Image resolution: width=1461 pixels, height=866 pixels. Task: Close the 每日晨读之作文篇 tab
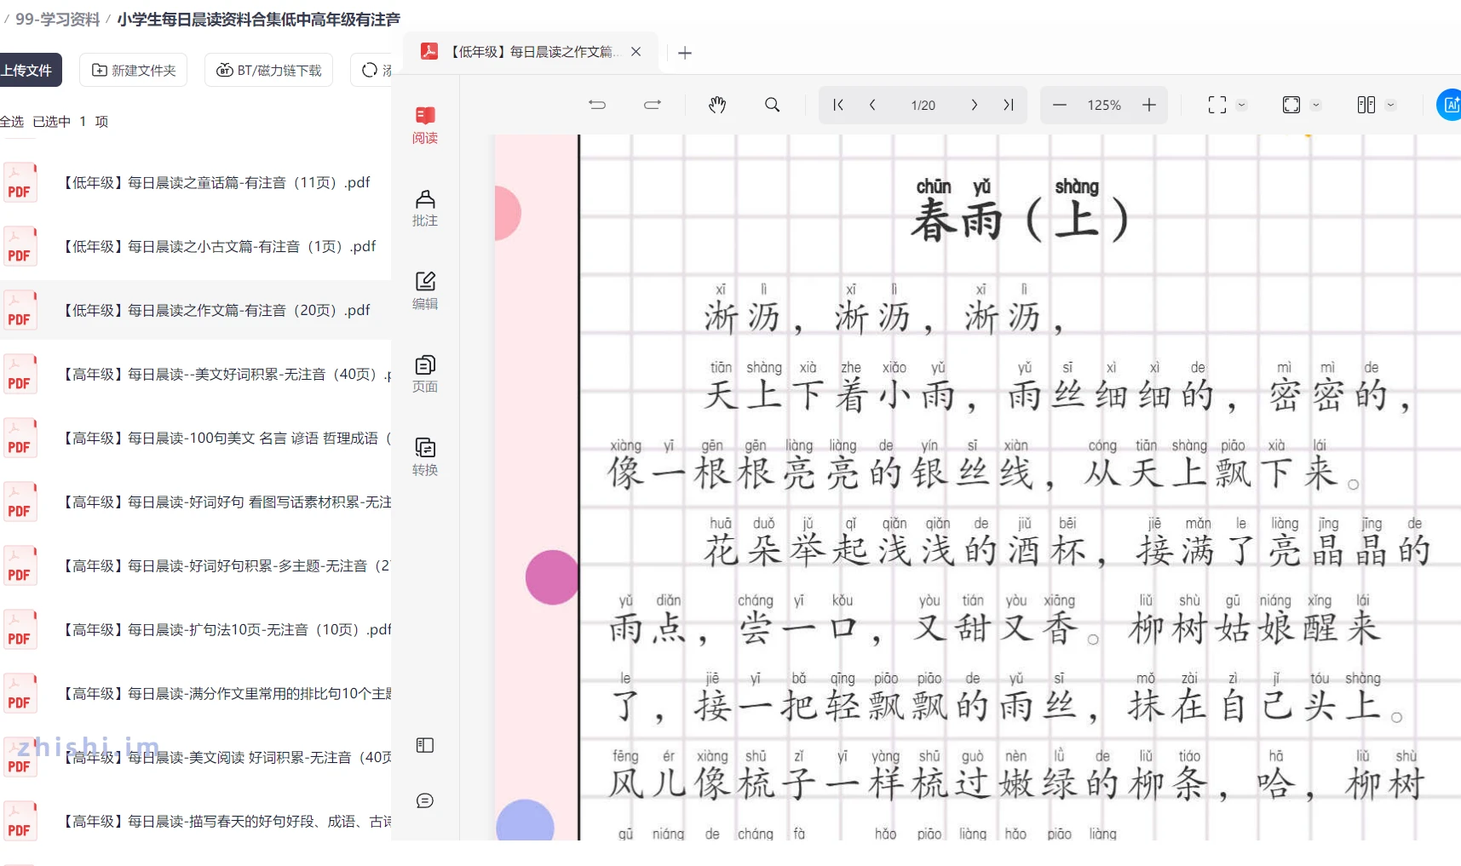coord(636,52)
